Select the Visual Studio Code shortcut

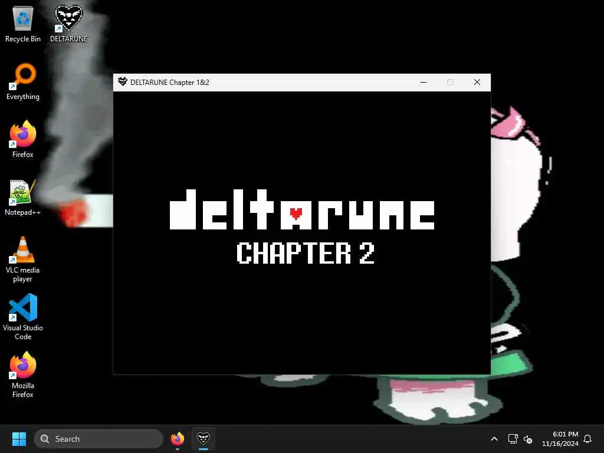coord(23,317)
